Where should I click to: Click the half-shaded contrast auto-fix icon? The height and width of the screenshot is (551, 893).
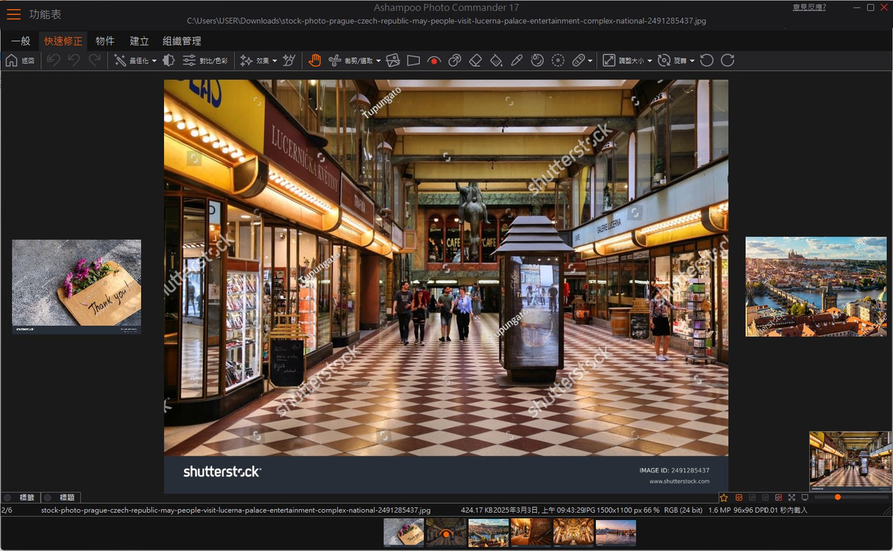point(168,61)
